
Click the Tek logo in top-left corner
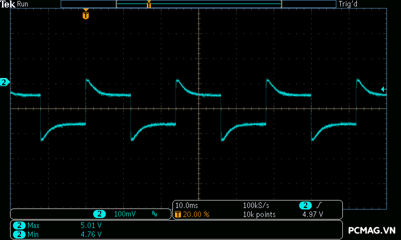tap(9, 4)
